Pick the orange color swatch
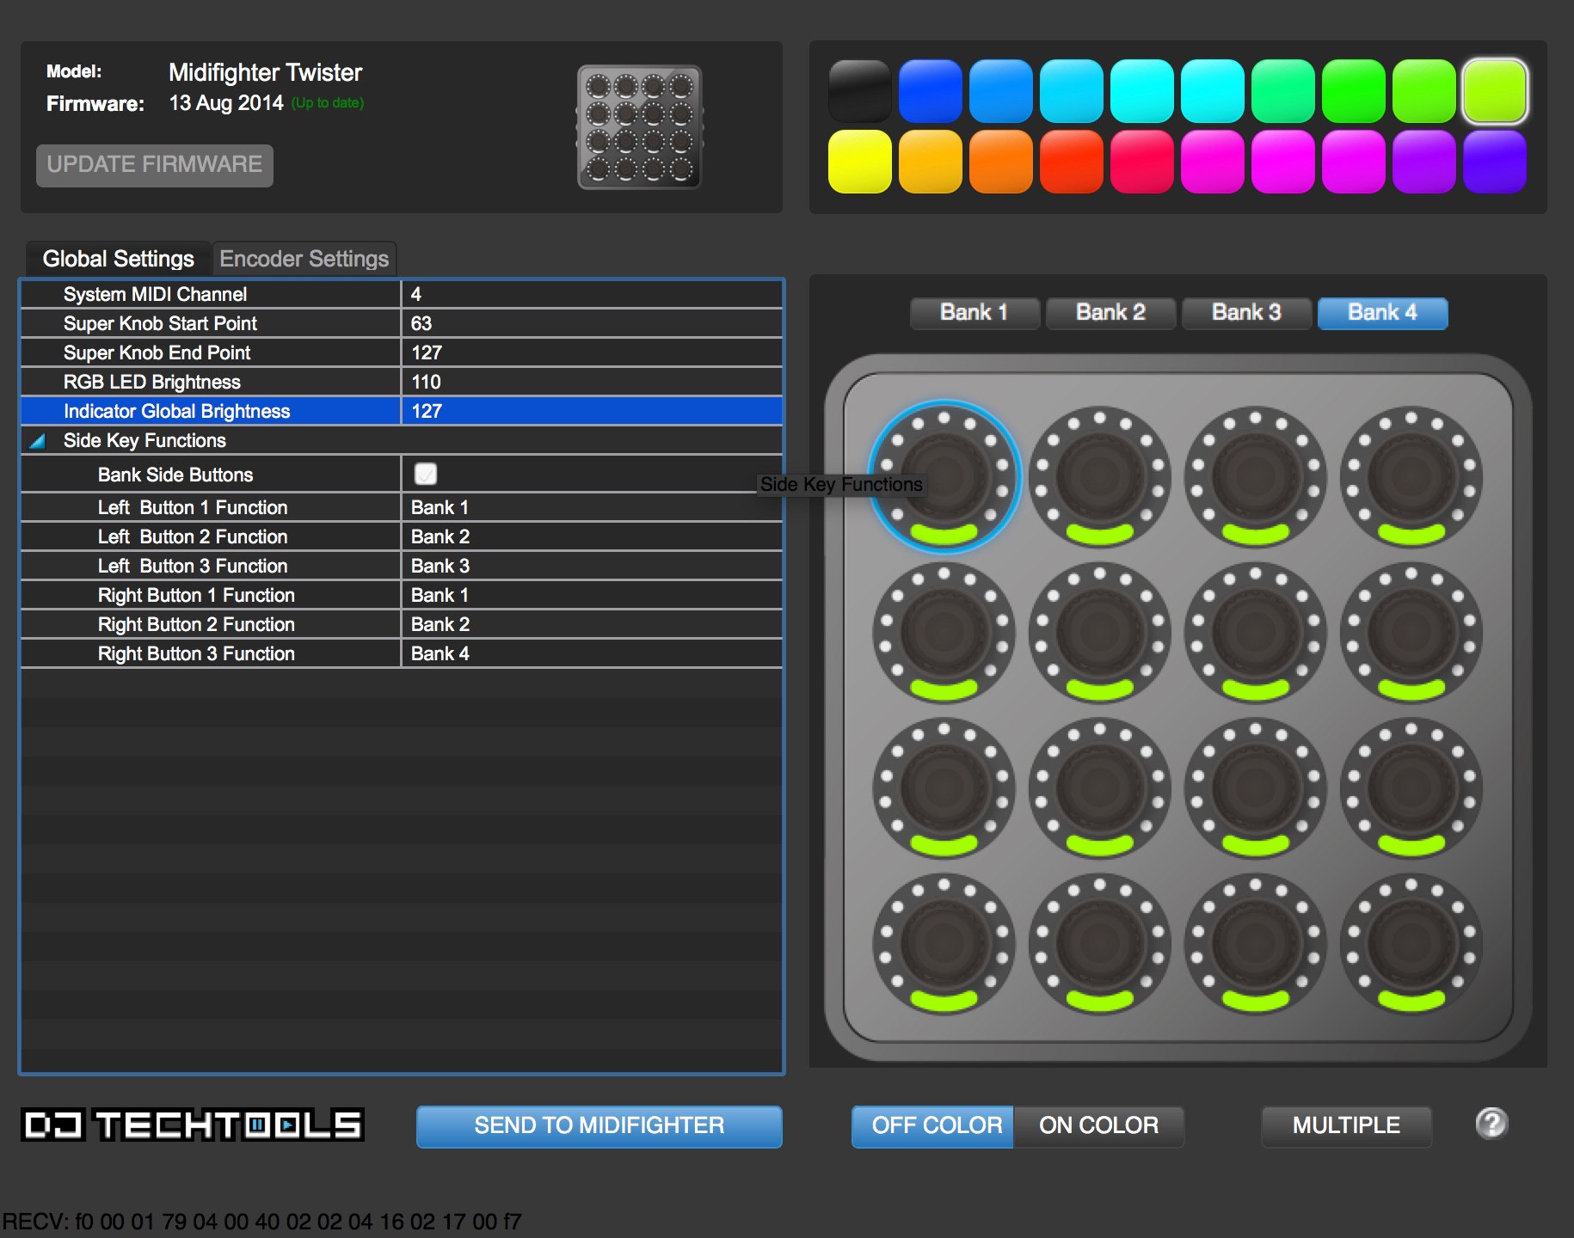 click(x=1001, y=162)
